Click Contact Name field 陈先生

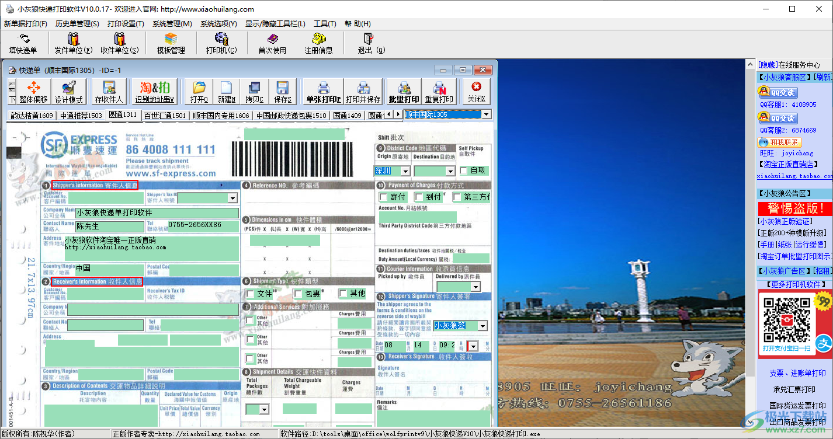[109, 227]
